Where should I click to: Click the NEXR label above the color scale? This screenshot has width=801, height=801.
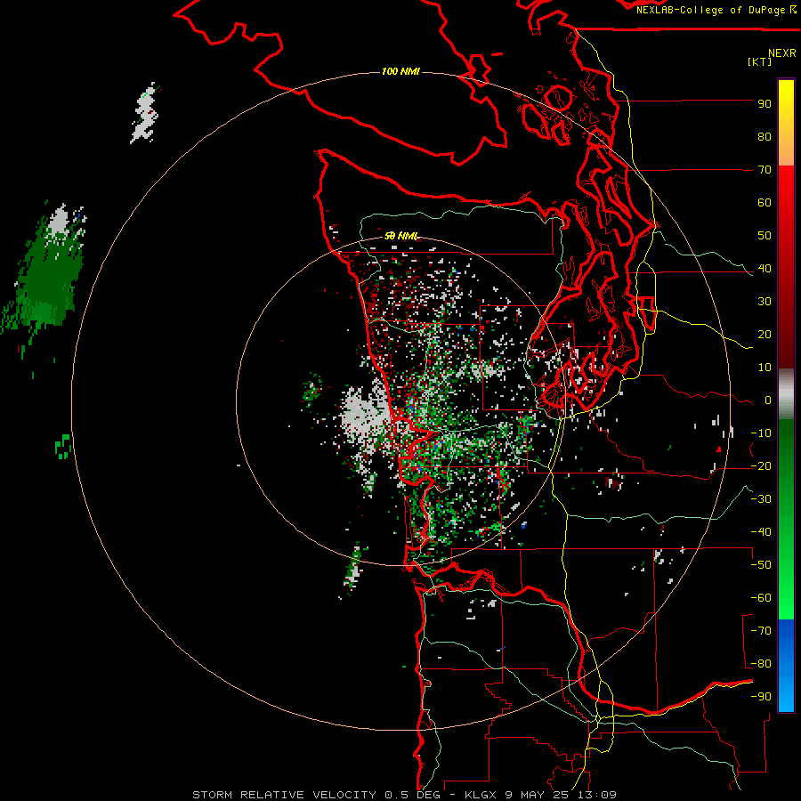tap(781, 53)
